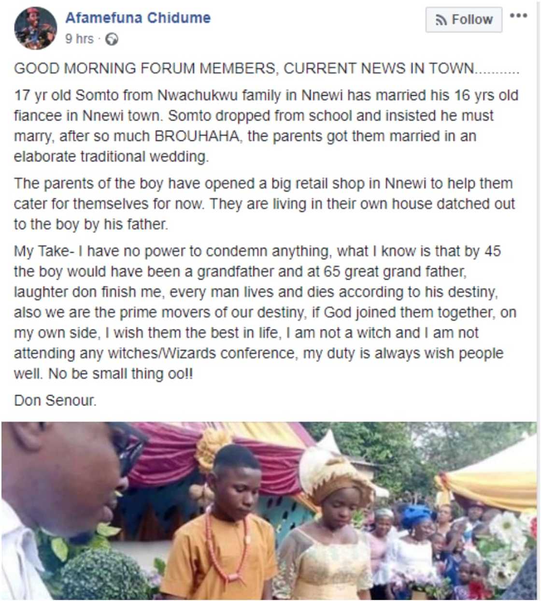Click the globe public audience icon
The image size is (541, 601).
pyautogui.click(x=112, y=39)
